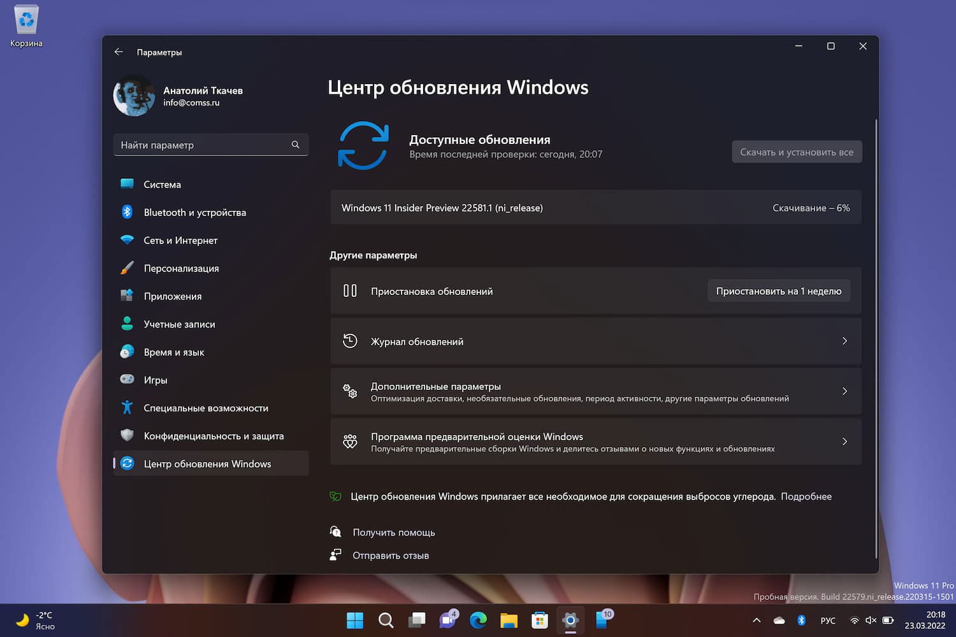Open the Подробнее link about carbon emissions
The width and height of the screenshot is (956, 637).
coord(806,496)
